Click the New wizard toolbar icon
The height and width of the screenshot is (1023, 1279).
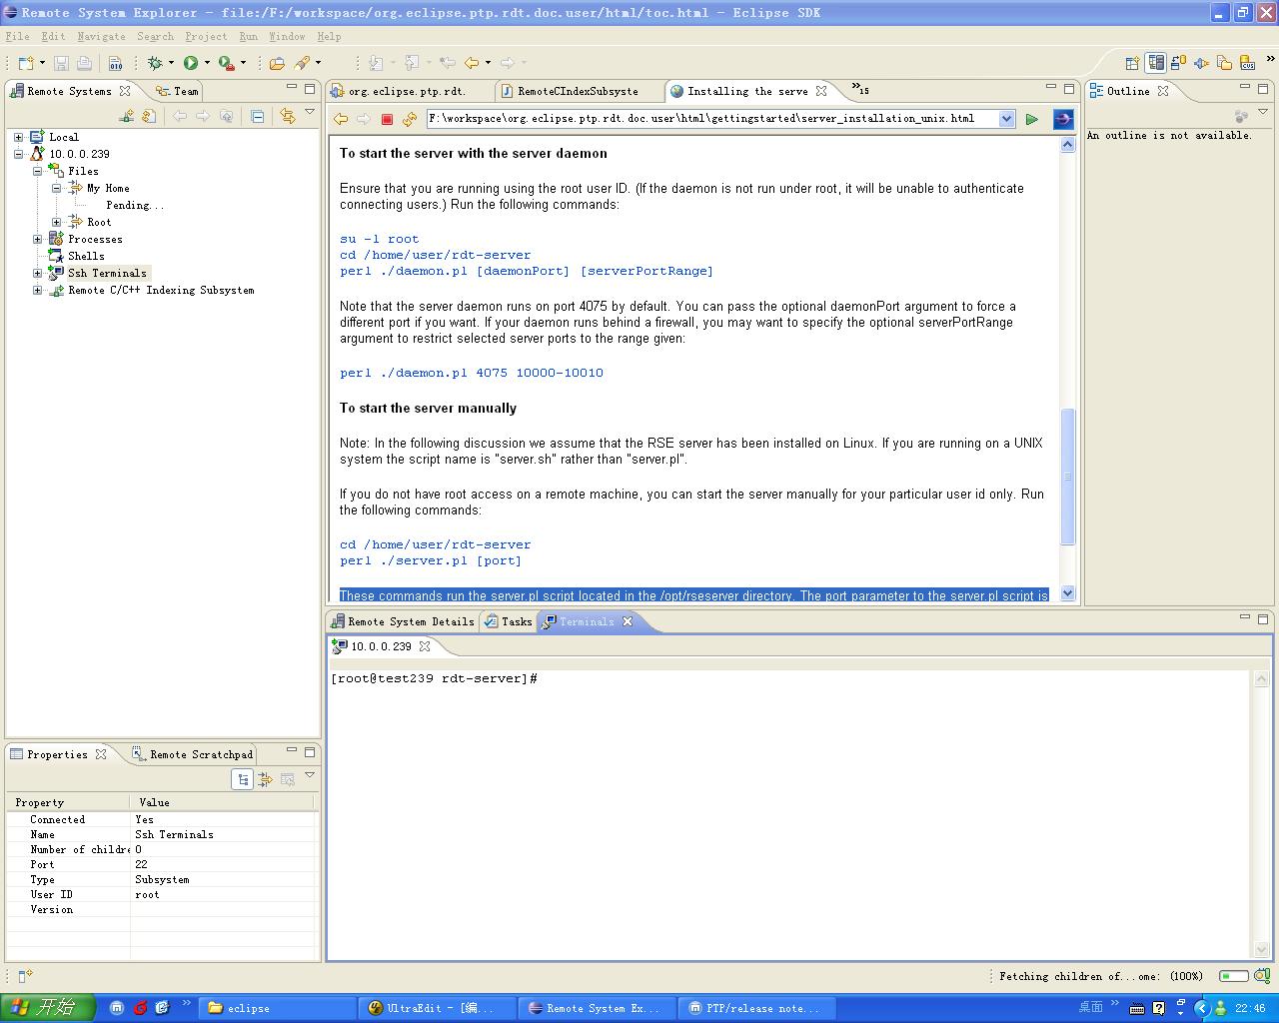(26, 63)
